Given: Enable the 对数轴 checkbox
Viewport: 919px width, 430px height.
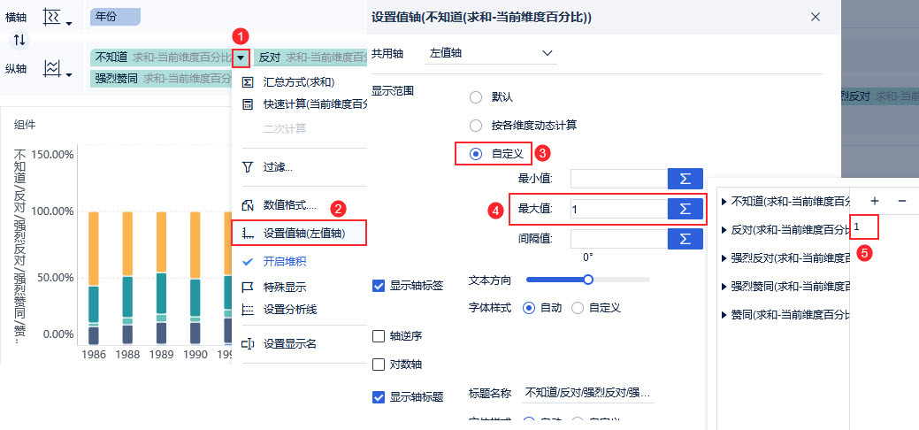Looking at the screenshot, I should (379, 365).
